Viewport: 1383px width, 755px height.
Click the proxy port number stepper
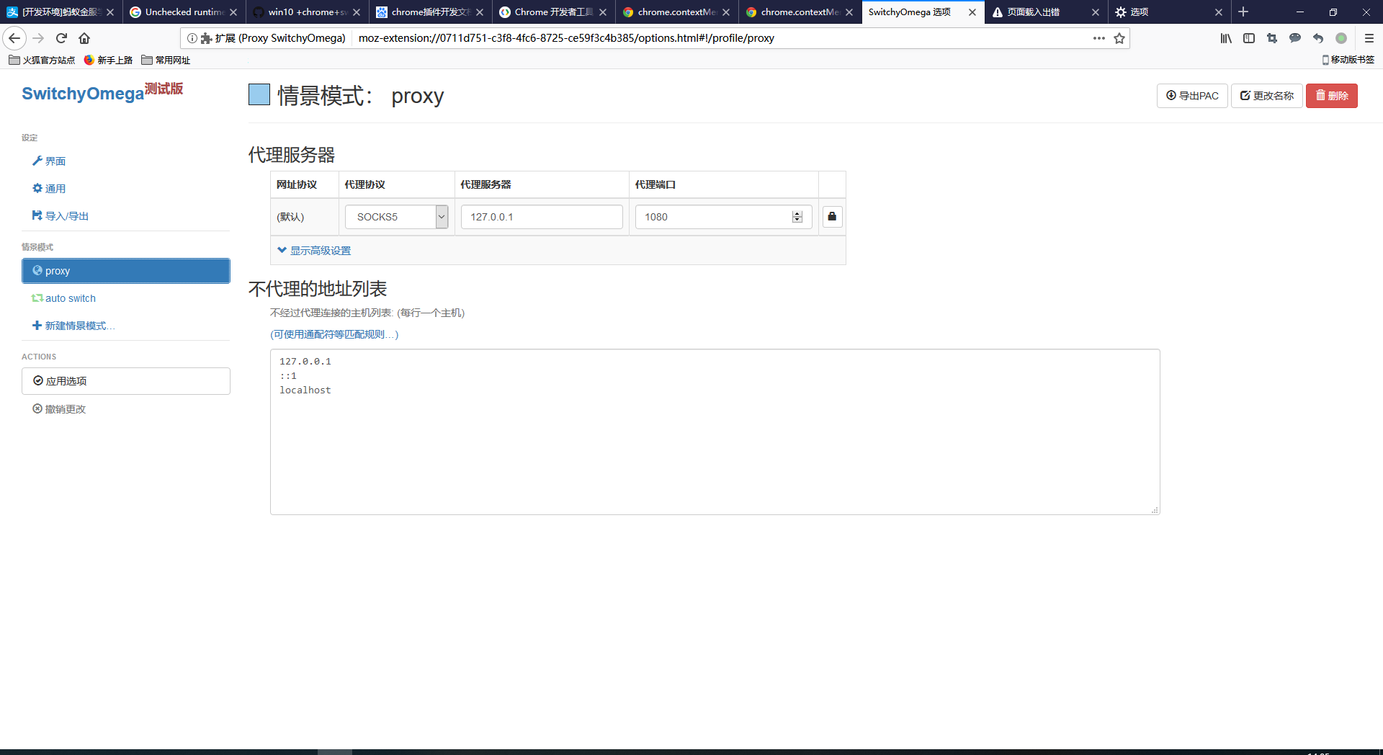[x=797, y=217]
